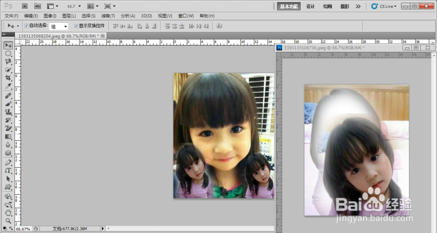The height and width of the screenshot is (233, 437).
Task: Select the Crop tool
Action: coord(8,78)
